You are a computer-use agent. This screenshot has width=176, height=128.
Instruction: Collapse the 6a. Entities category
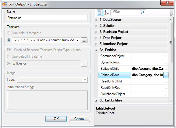click(96, 50)
